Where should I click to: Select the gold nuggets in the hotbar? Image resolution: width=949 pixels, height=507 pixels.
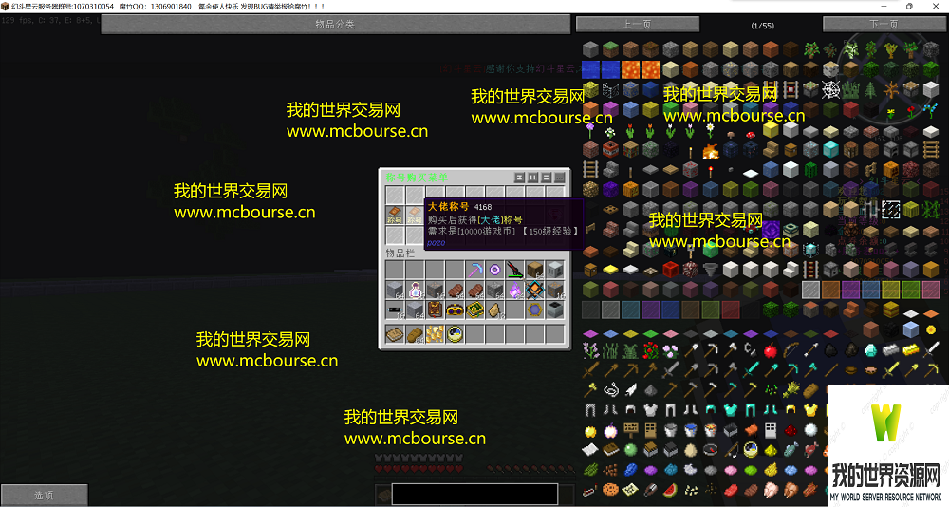(435, 334)
